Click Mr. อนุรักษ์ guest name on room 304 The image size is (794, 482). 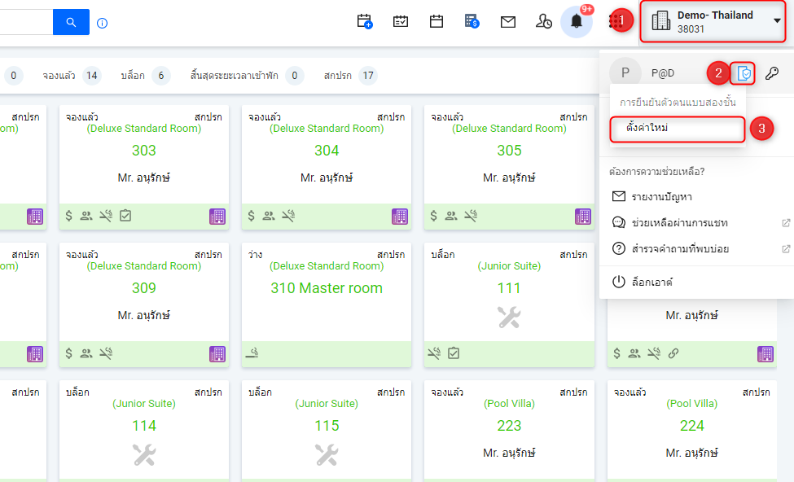point(327,177)
